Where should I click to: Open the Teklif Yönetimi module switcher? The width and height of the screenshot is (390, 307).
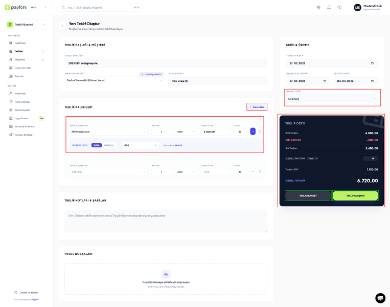point(27,25)
